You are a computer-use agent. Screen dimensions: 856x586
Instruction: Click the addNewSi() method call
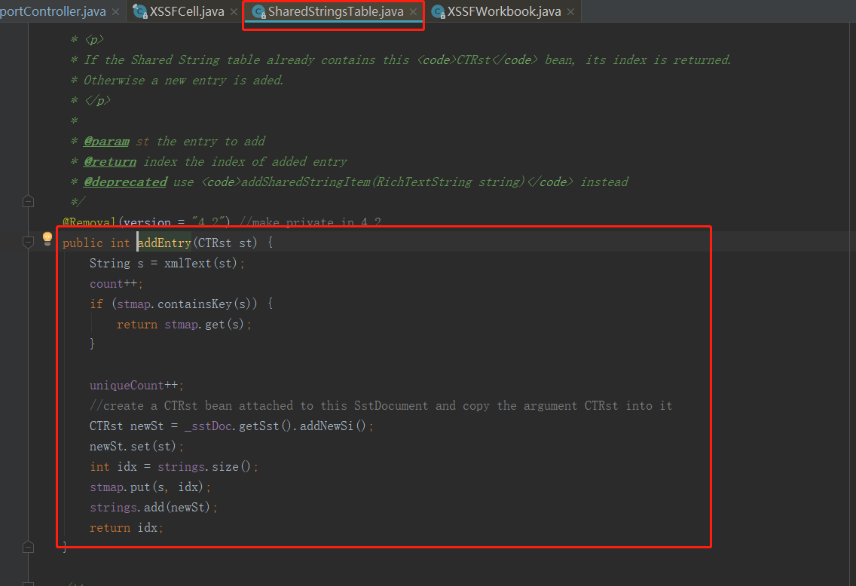(x=332, y=426)
